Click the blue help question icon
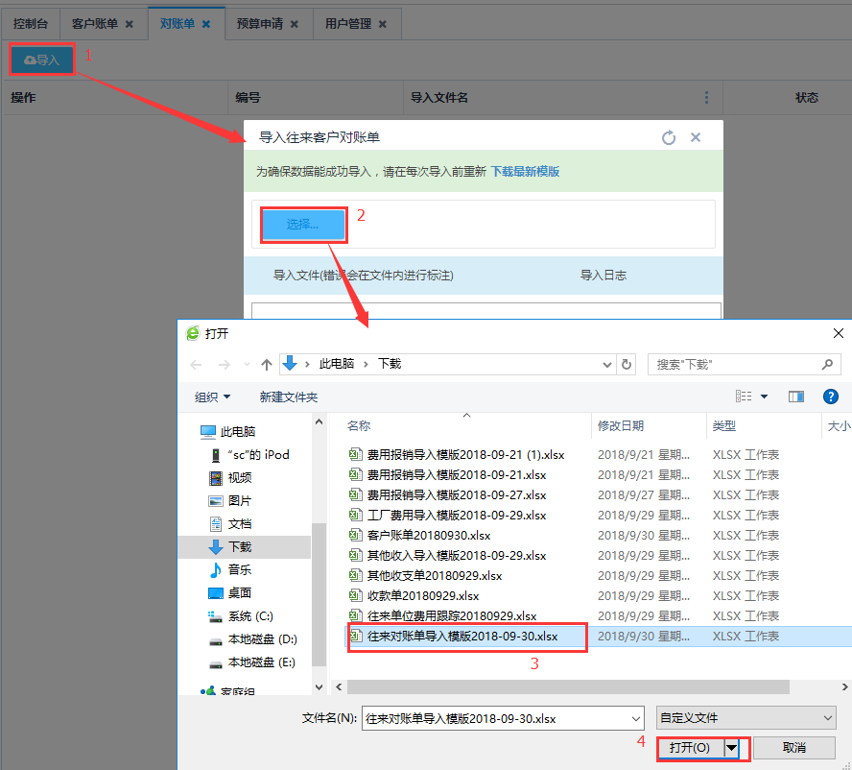This screenshot has width=852, height=770. [x=831, y=397]
